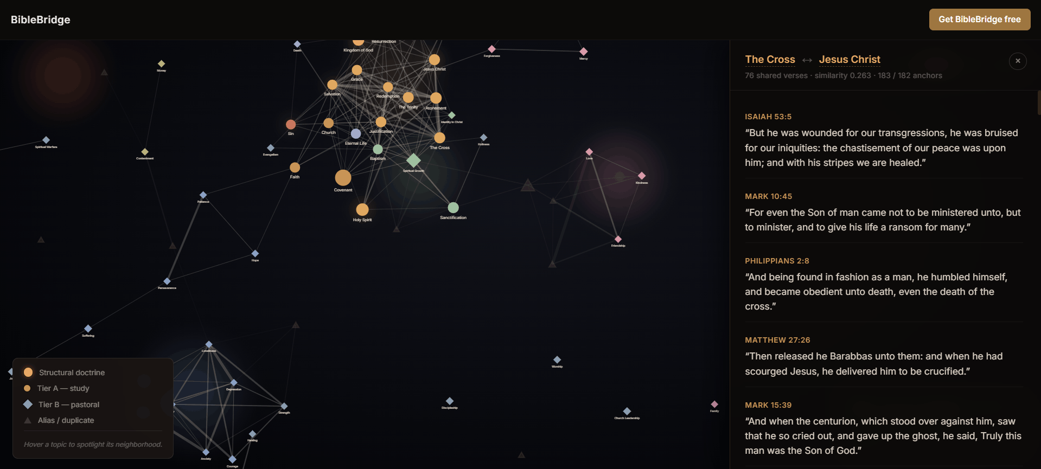Select the Strength diamond node
Image resolution: width=1041 pixels, height=469 pixels.
pyautogui.click(x=284, y=406)
